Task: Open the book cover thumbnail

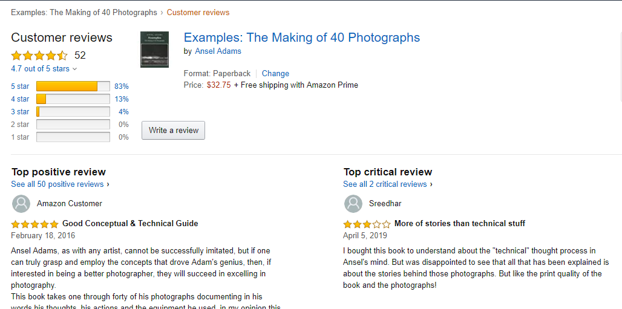Action: [154, 49]
